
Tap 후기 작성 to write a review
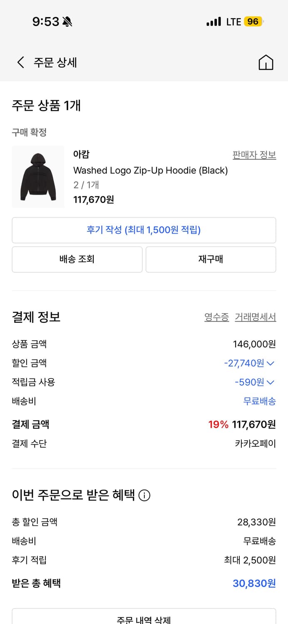point(144,230)
